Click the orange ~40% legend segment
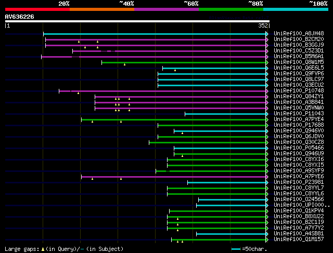This screenshot has width=333, height=253. pyautogui.click(x=102, y=9)
